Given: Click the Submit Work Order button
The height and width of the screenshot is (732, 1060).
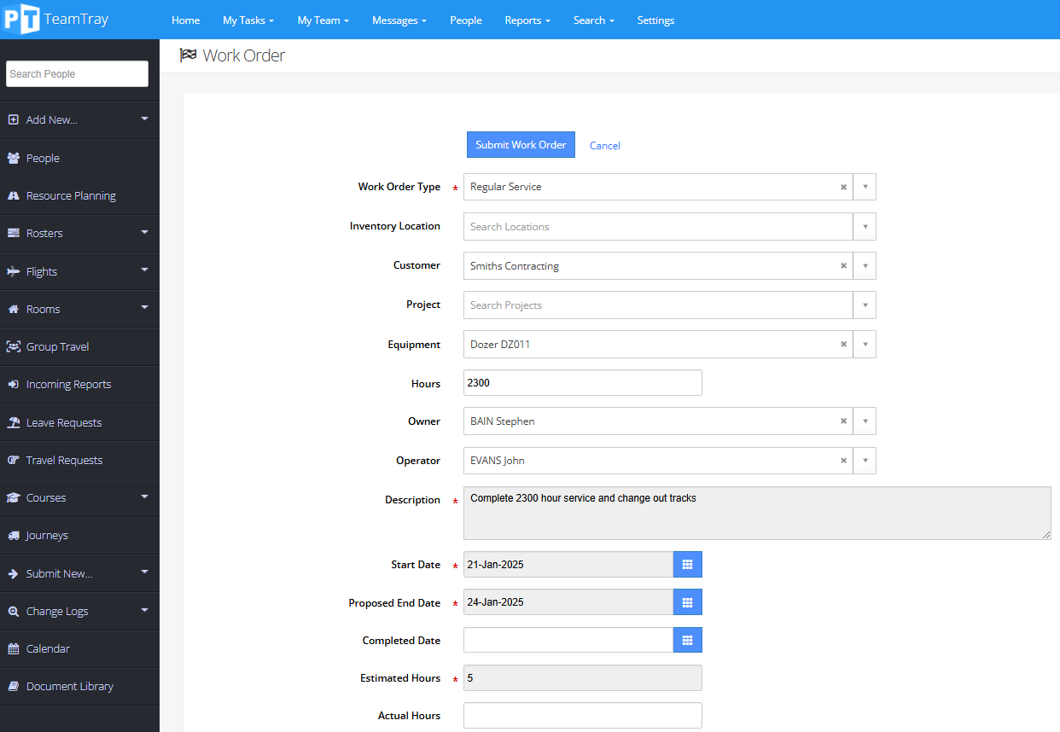Looking at the screenshot, I should (x=521, y=144).
